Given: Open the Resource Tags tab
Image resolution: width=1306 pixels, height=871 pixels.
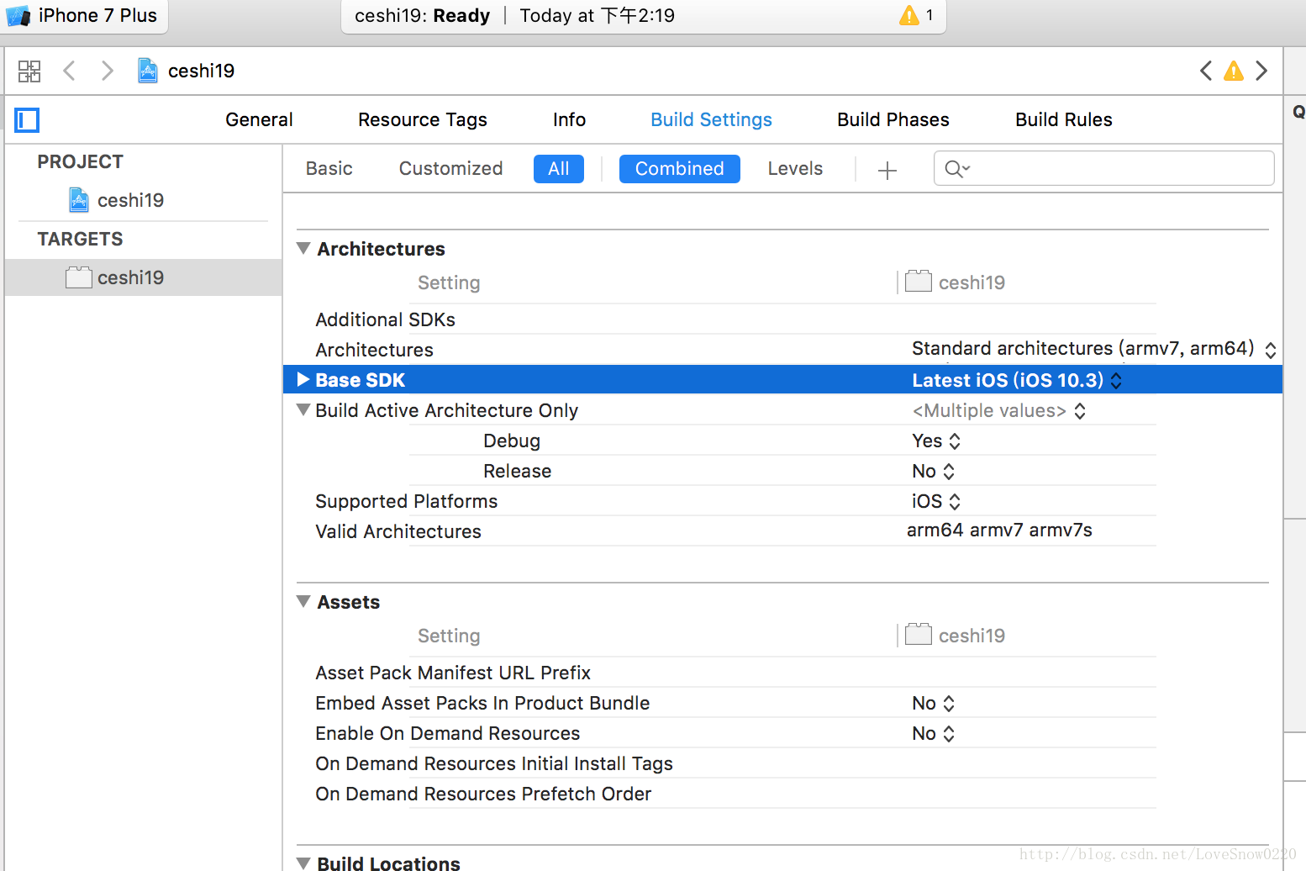Looking at the screenshot, I should coord(423,119).
